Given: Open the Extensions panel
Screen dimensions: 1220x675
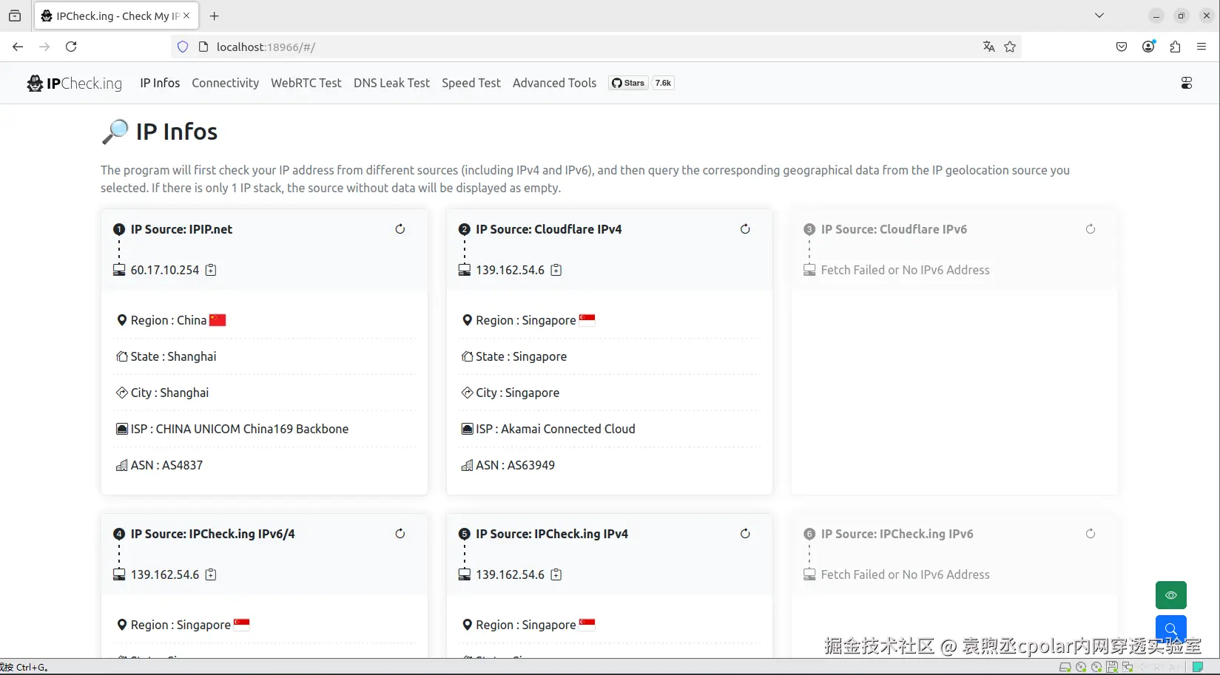Looking at the screenshot, I should click(1175, 47).
